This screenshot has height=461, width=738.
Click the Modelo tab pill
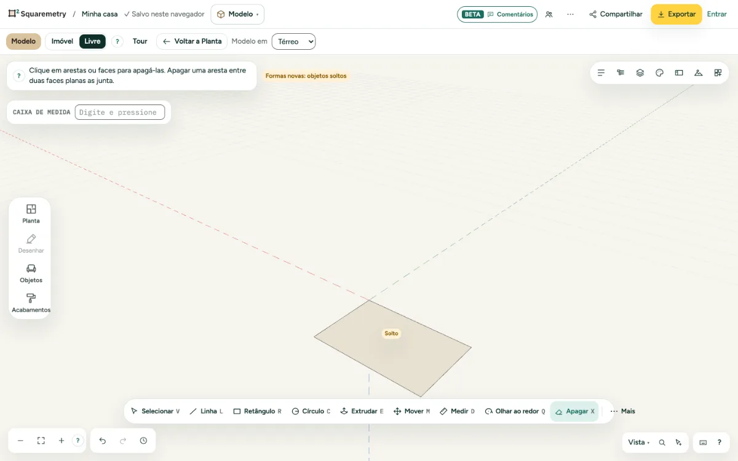pyautogui.click(x=23, y=41)
